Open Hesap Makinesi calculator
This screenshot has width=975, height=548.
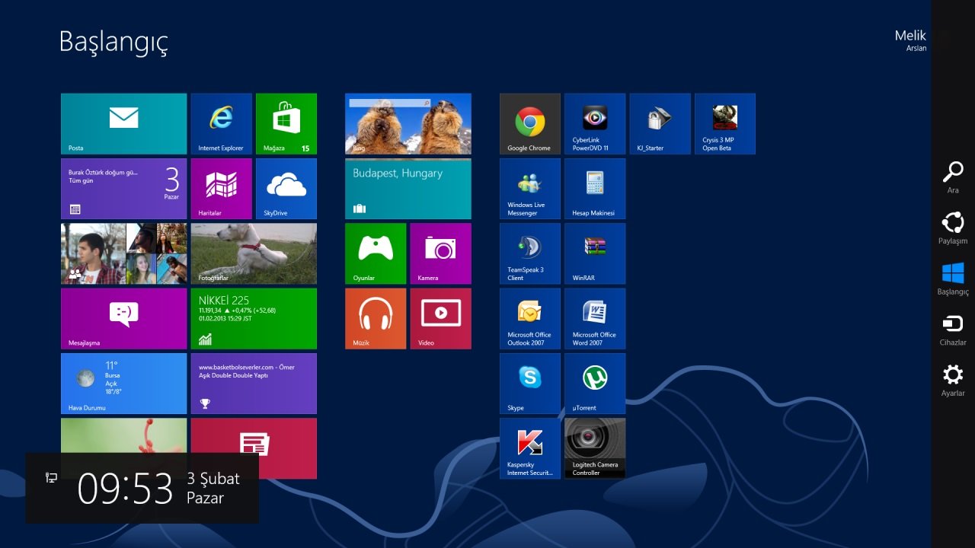click(x=595, y=189)
